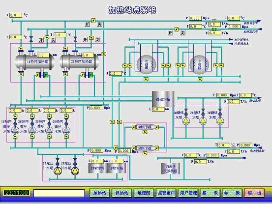Image resolution: width=272 pixels, height=204 pixels.
Task: Click the 关 button on heating steam line
Action: 182,32
